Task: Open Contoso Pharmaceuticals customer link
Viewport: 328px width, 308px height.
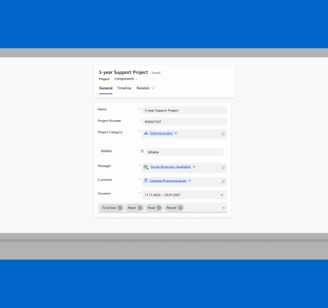Action: [x=168, y=181]
